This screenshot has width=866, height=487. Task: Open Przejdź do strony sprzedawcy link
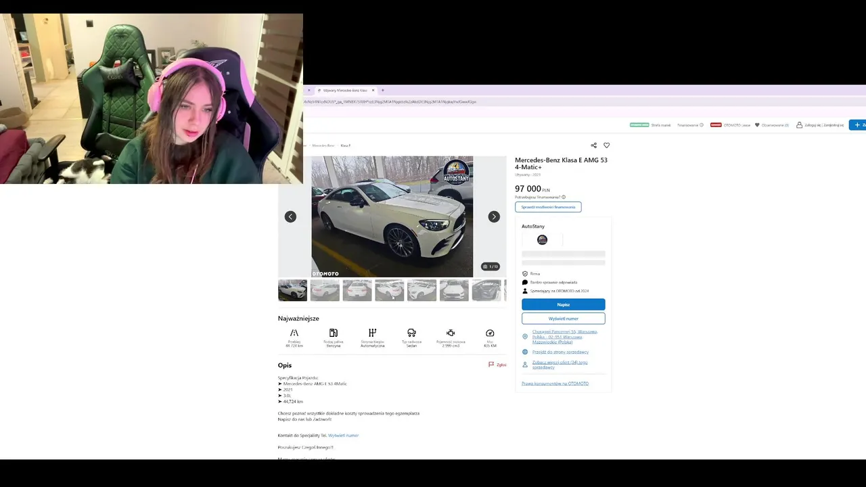(x=560, y=352)
